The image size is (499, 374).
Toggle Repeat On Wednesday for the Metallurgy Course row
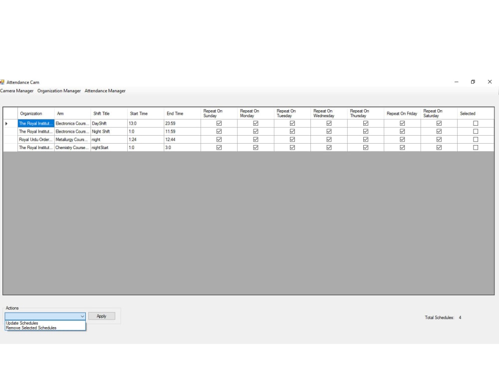(x=328, y=139)
